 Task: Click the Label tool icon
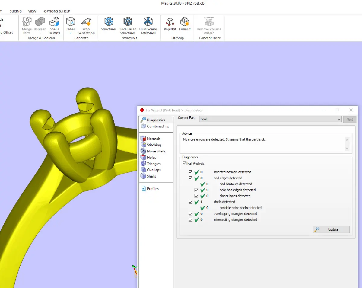tap(71, 22)
